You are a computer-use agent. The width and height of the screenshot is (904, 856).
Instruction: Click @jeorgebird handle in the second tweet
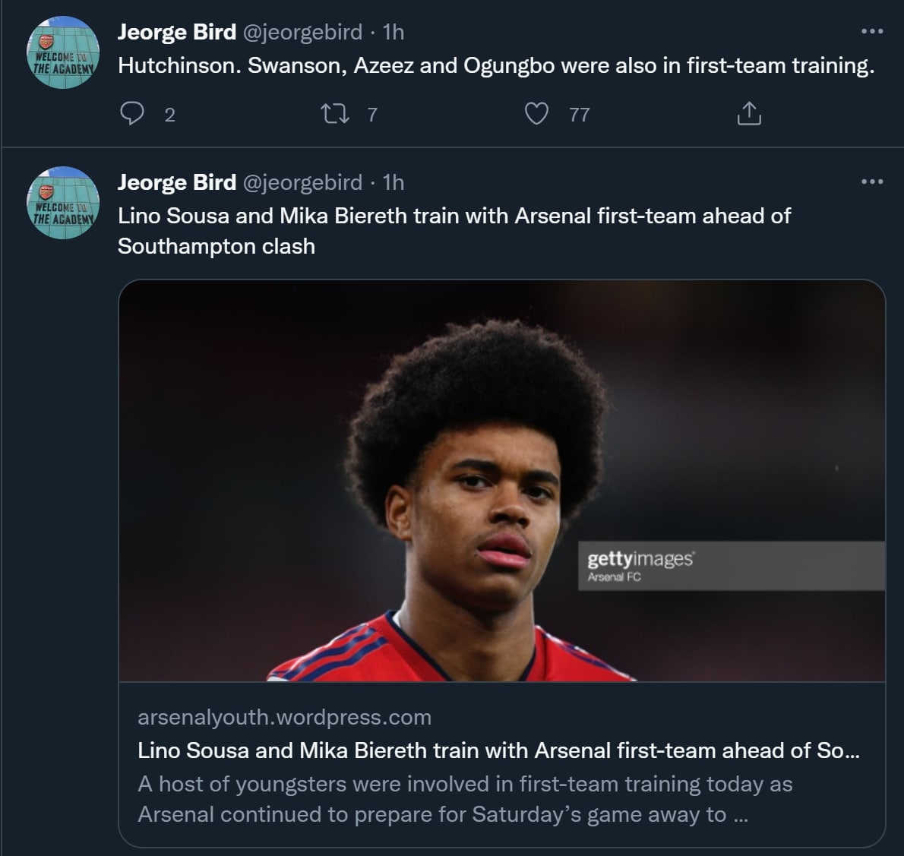point(302,182)
